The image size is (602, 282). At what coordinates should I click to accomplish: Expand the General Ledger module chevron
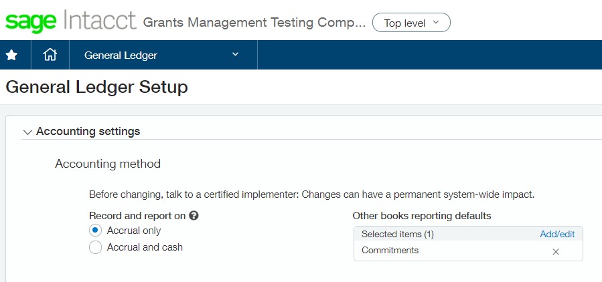[235, 55]
